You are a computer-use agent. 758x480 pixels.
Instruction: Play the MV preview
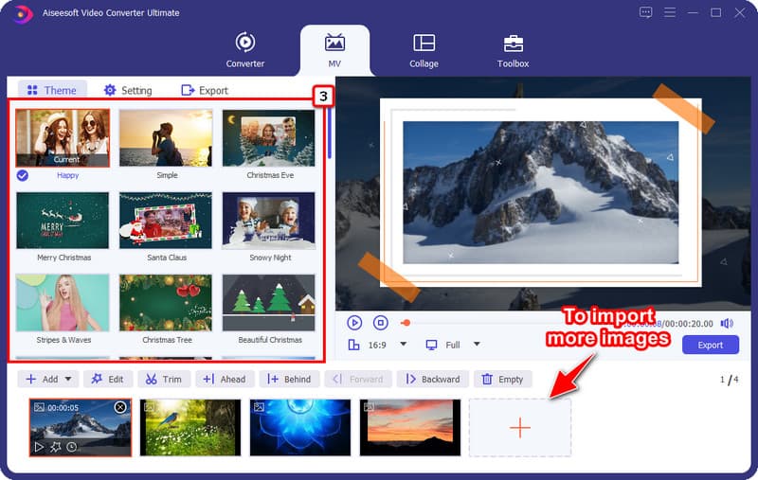pyautogui.click(x=354, y=323)
